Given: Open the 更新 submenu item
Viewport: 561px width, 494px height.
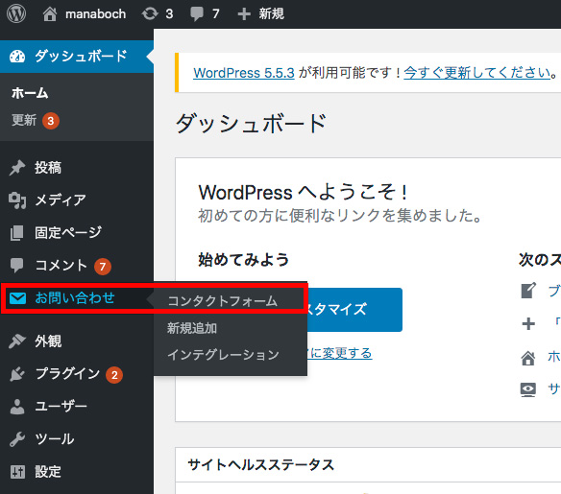Looking at the screenshot, I should coord(24,120).
